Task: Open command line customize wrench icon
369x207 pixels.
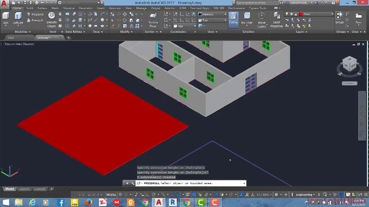Action: point(133,183)
